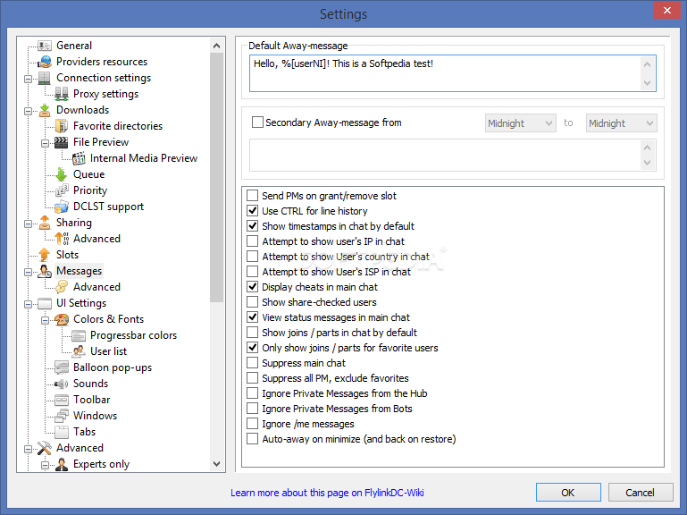687x515 pixels.
Task: Open the Slots settings page
Action: (68, 255)
